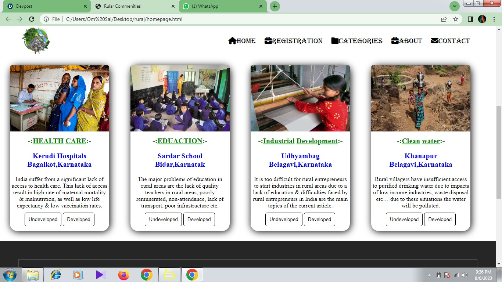Click the speaker icon in the system tray
The image size is (502, 282).
(464, 274)
